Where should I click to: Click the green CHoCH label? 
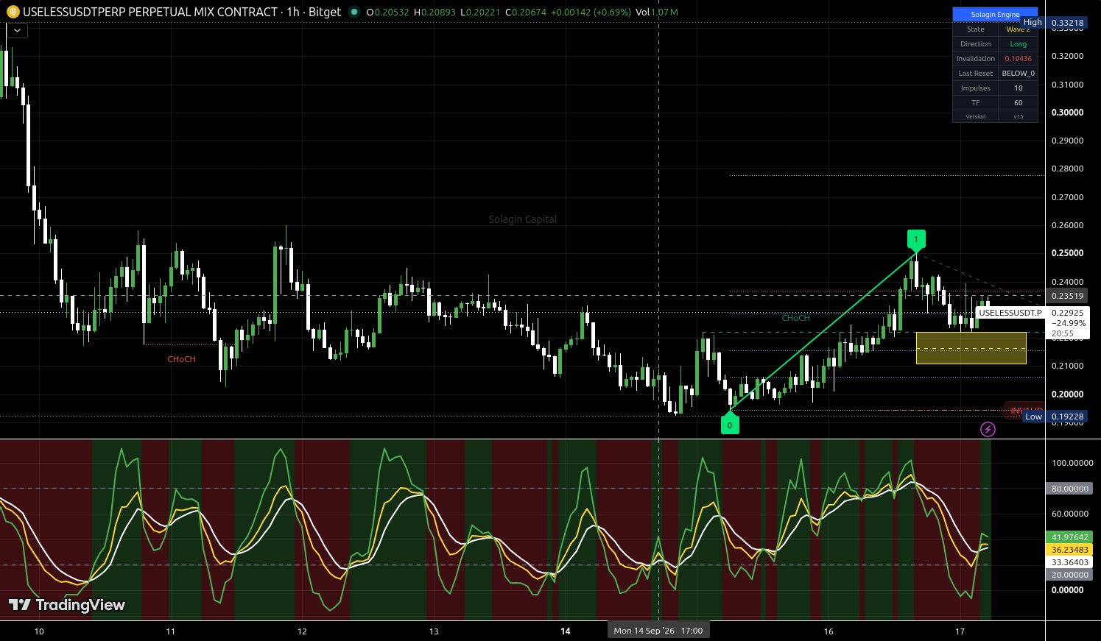(x=795, y=318)
